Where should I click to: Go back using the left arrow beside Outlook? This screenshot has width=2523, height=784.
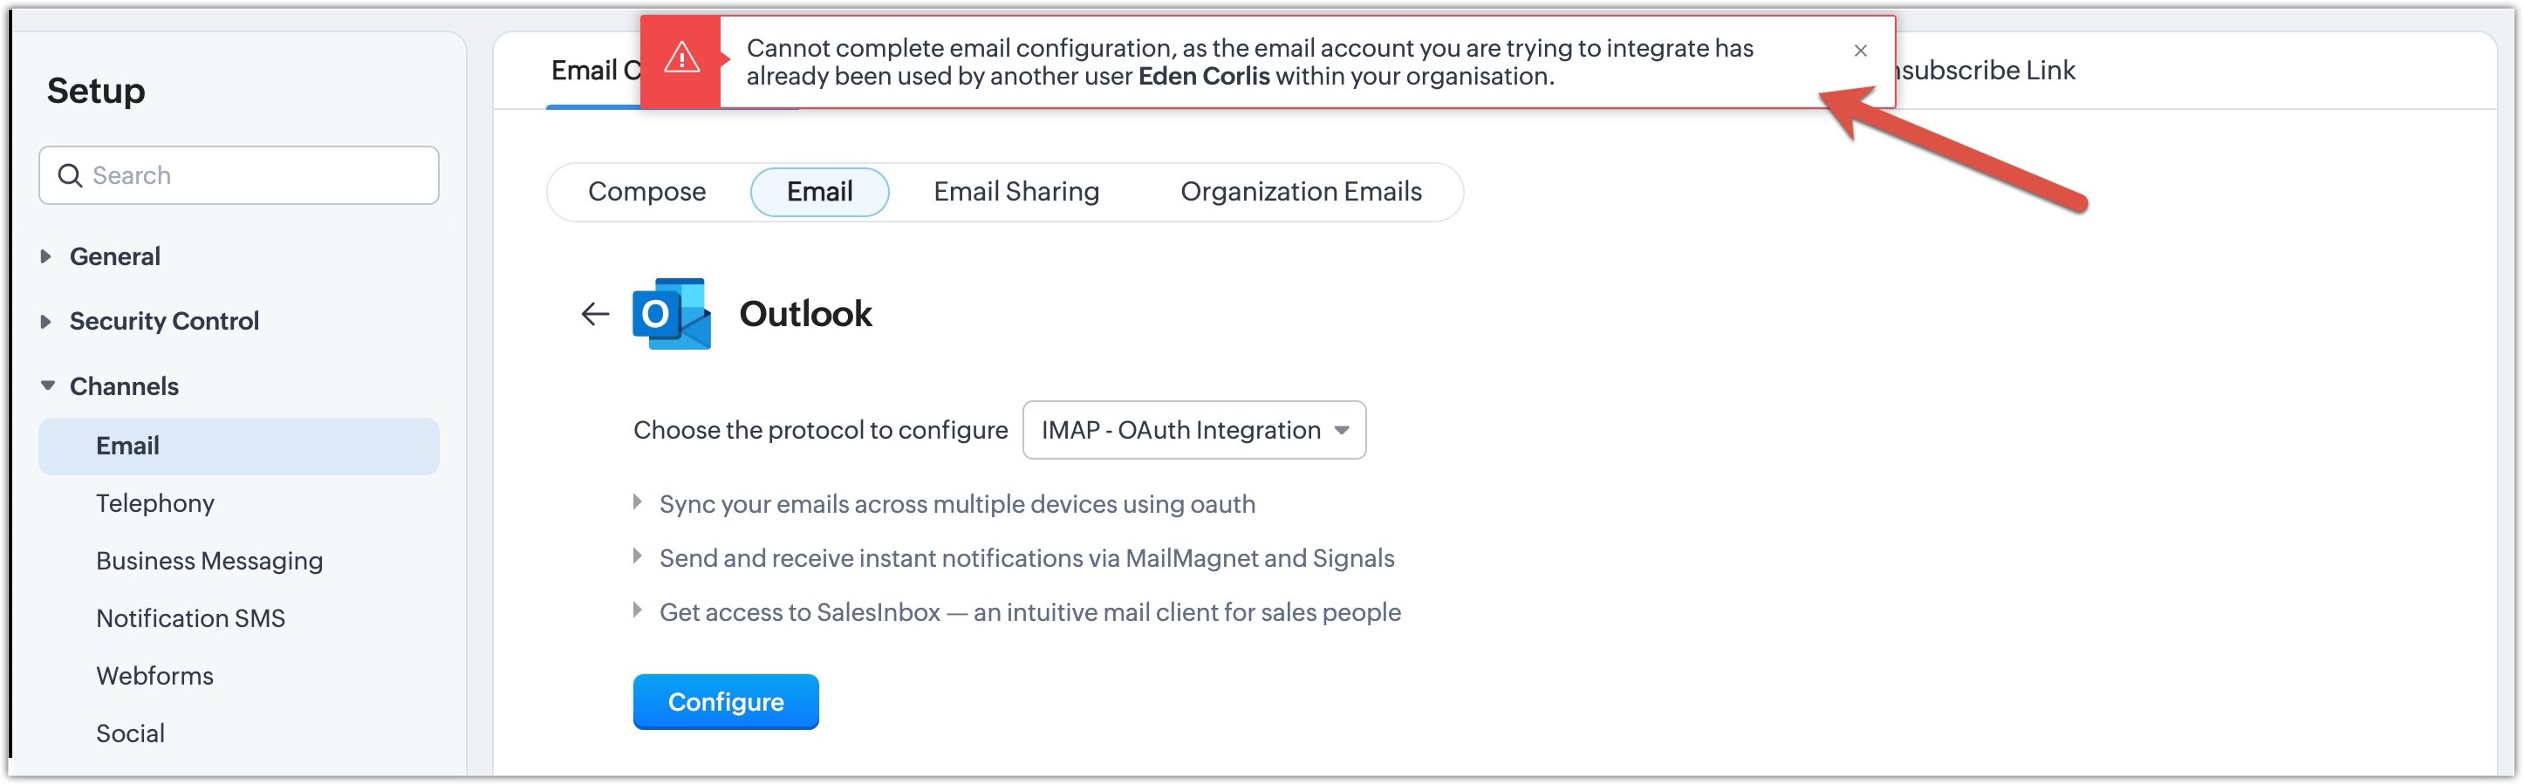[594, 313]
